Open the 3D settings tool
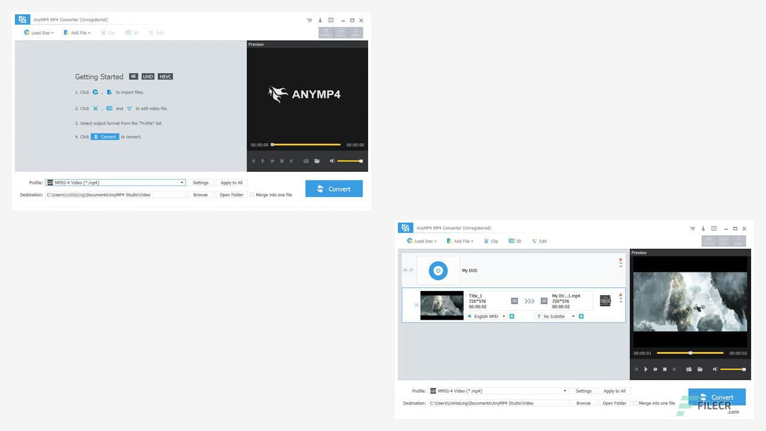 click(515, 241)
